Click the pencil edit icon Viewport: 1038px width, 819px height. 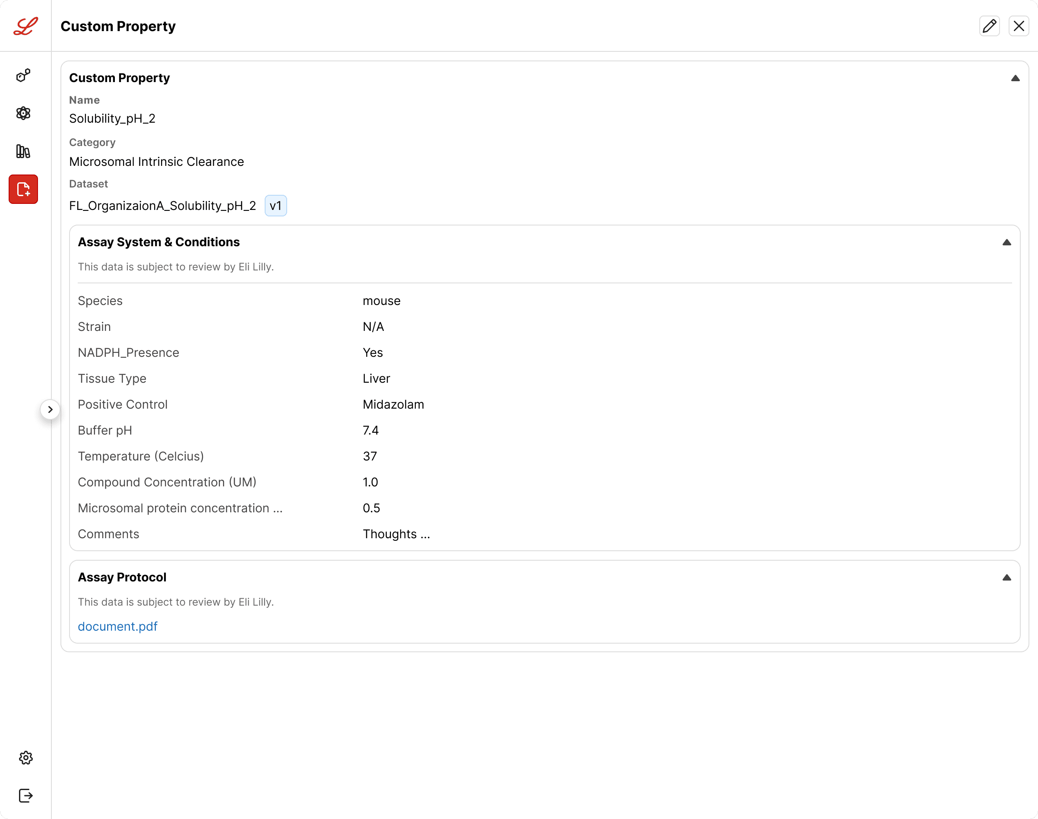pyautogui.click(x=990, y=26)
